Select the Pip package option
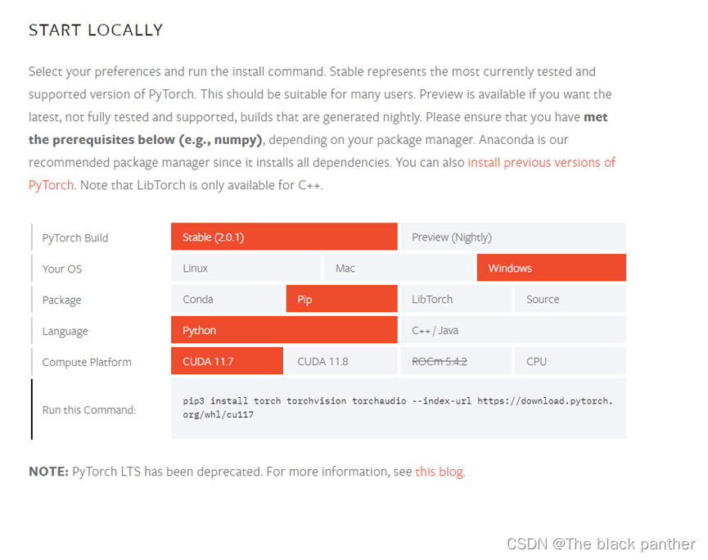 coord(341,300)
